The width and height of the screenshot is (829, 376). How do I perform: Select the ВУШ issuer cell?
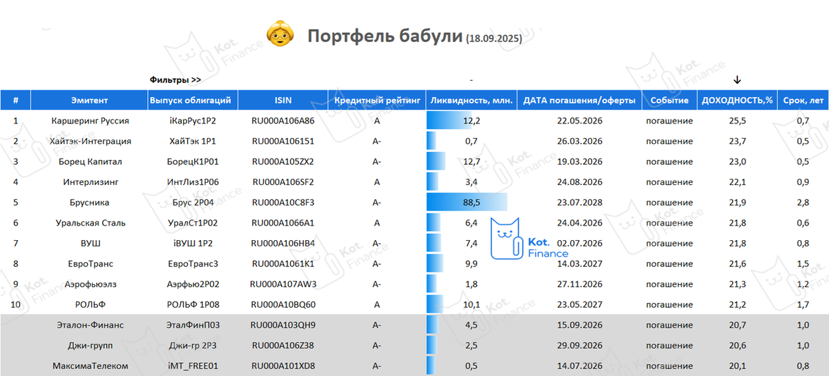(x=90, y=244)
